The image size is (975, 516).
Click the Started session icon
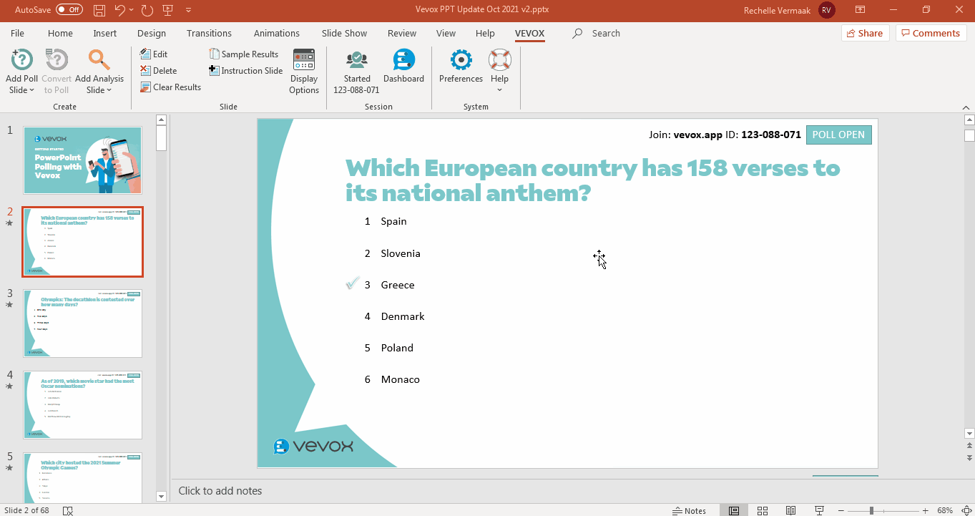[356, 61]
